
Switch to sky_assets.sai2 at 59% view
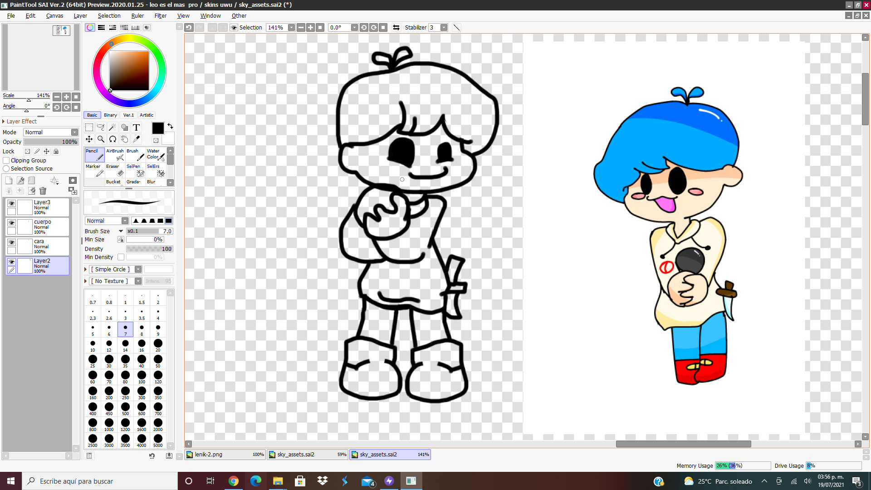pos(308,455)
